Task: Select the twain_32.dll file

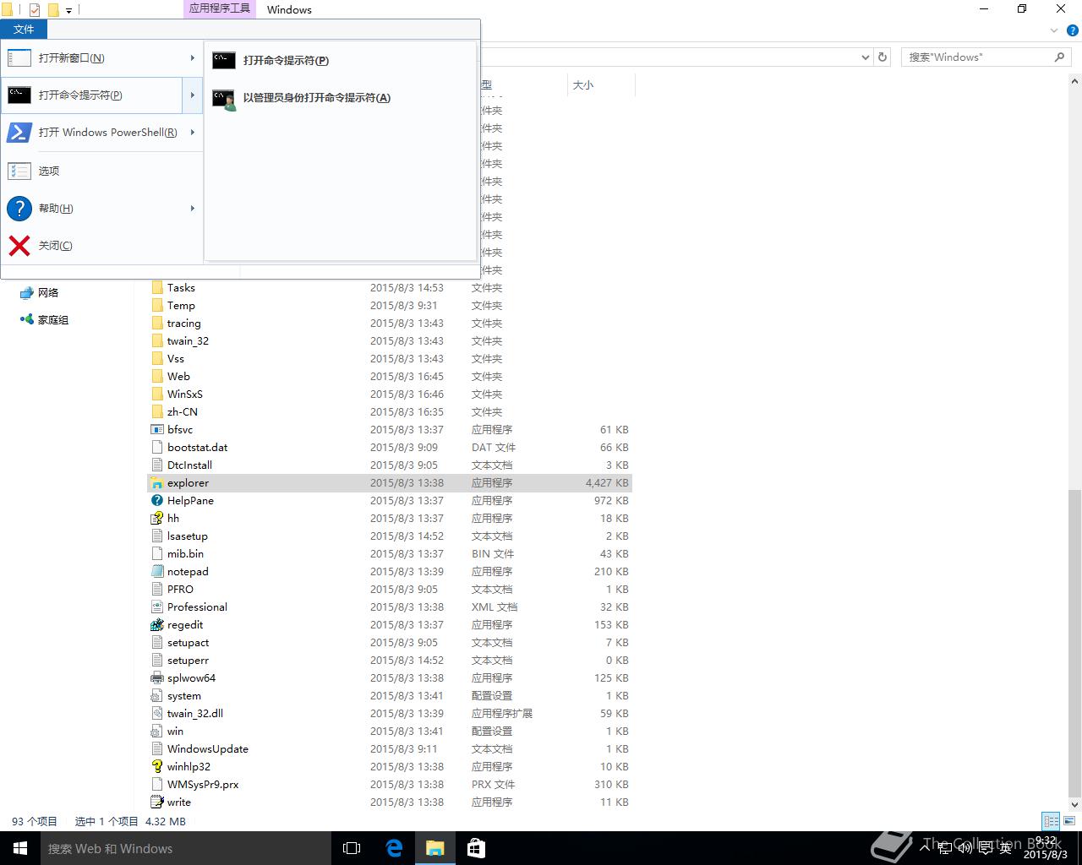Action: click(x=391, y=714)
